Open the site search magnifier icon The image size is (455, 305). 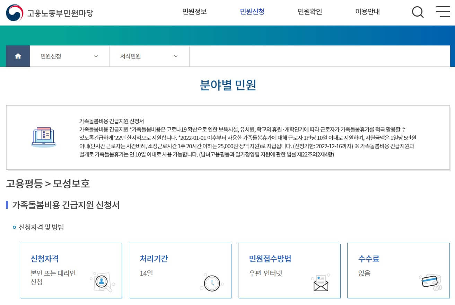pyautogui.click(x=417, y=12)
